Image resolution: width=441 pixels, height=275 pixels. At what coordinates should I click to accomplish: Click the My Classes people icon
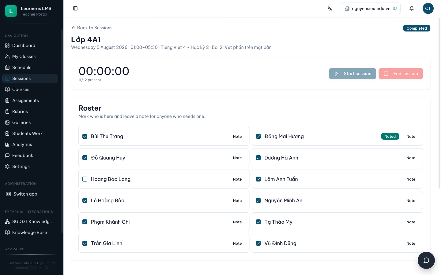[x=7, y=57]
